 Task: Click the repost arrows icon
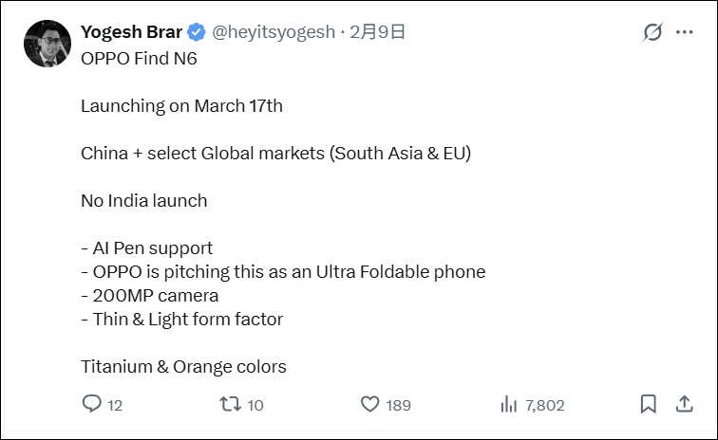[229, 405]
